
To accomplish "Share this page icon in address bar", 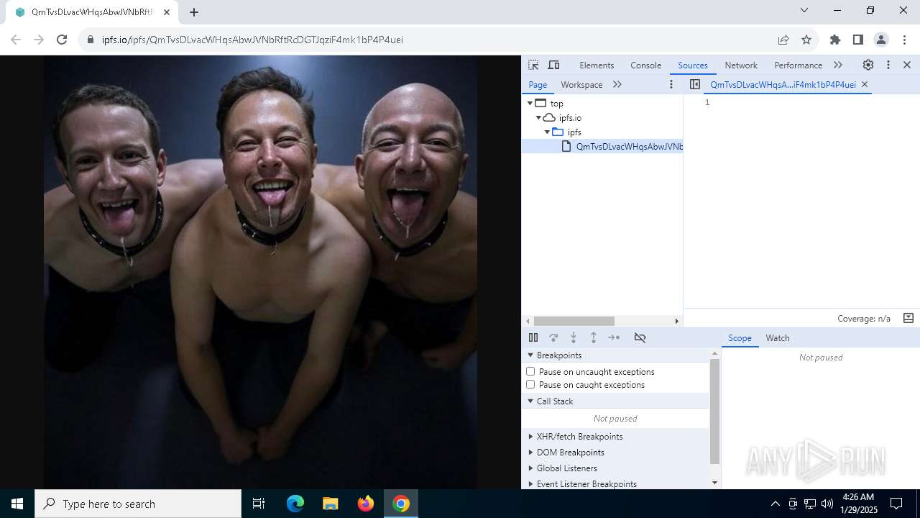I will coord(783,40).
